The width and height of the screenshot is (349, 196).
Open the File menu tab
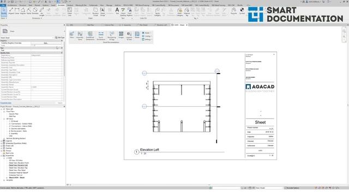(3, 5)
